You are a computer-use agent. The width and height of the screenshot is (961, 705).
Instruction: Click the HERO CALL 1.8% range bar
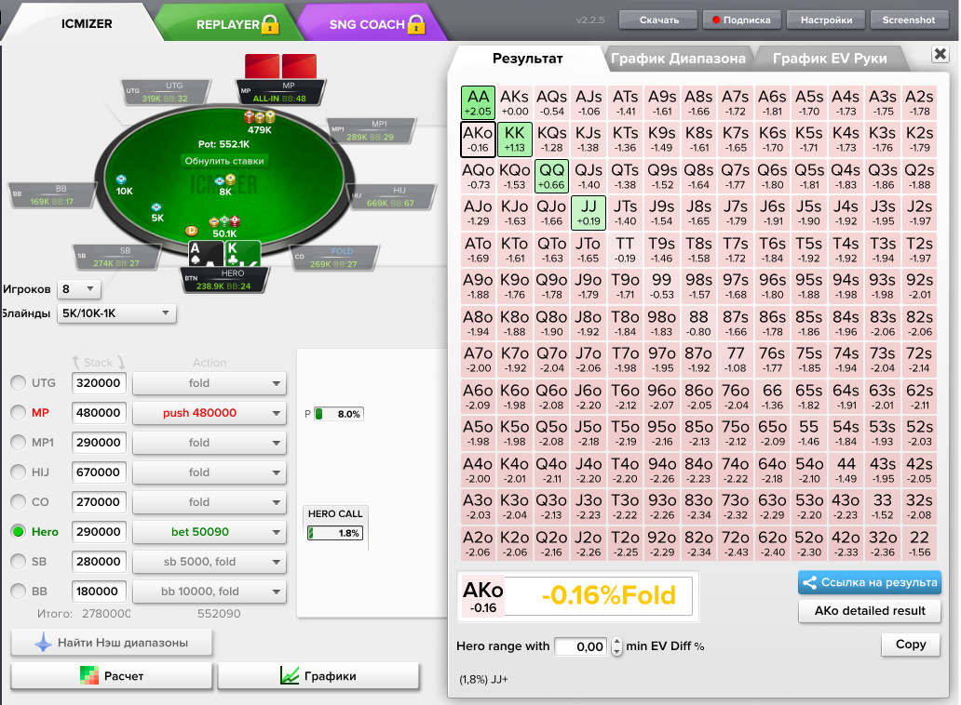point(334,533)
